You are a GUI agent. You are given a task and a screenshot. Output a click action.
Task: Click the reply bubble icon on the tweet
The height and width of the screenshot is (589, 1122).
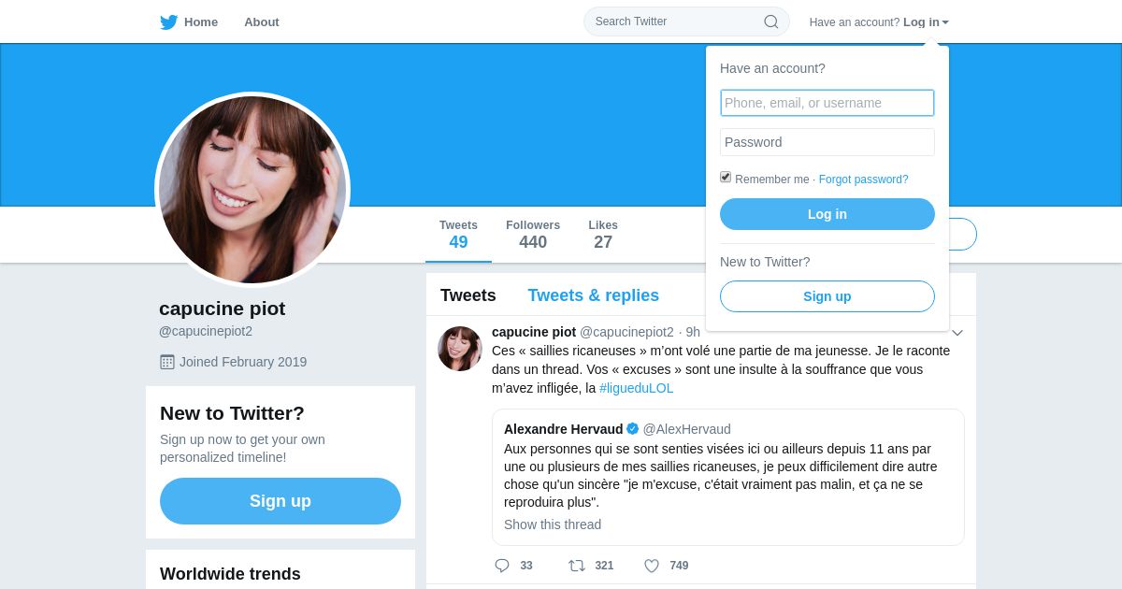coord(502,566)
